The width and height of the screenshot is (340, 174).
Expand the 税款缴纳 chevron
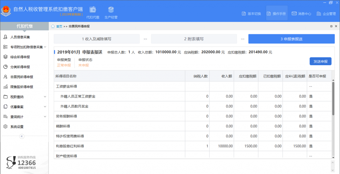coord(45,97)
